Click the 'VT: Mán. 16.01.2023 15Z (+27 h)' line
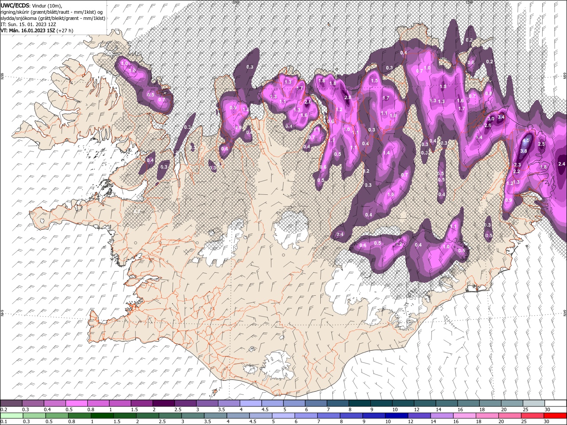This screenshot has height=425, width=567. [x=37, y=31]
